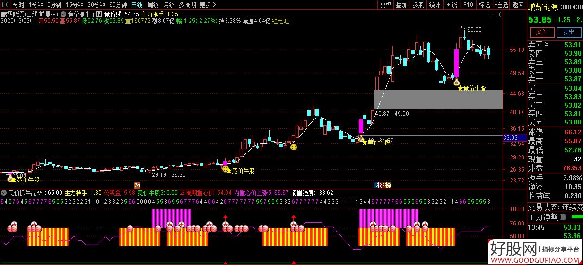Click the gray 40.87 - 45.50 gap zone
The height and width of the screenshot is (265, 583).
pos(438,99)
